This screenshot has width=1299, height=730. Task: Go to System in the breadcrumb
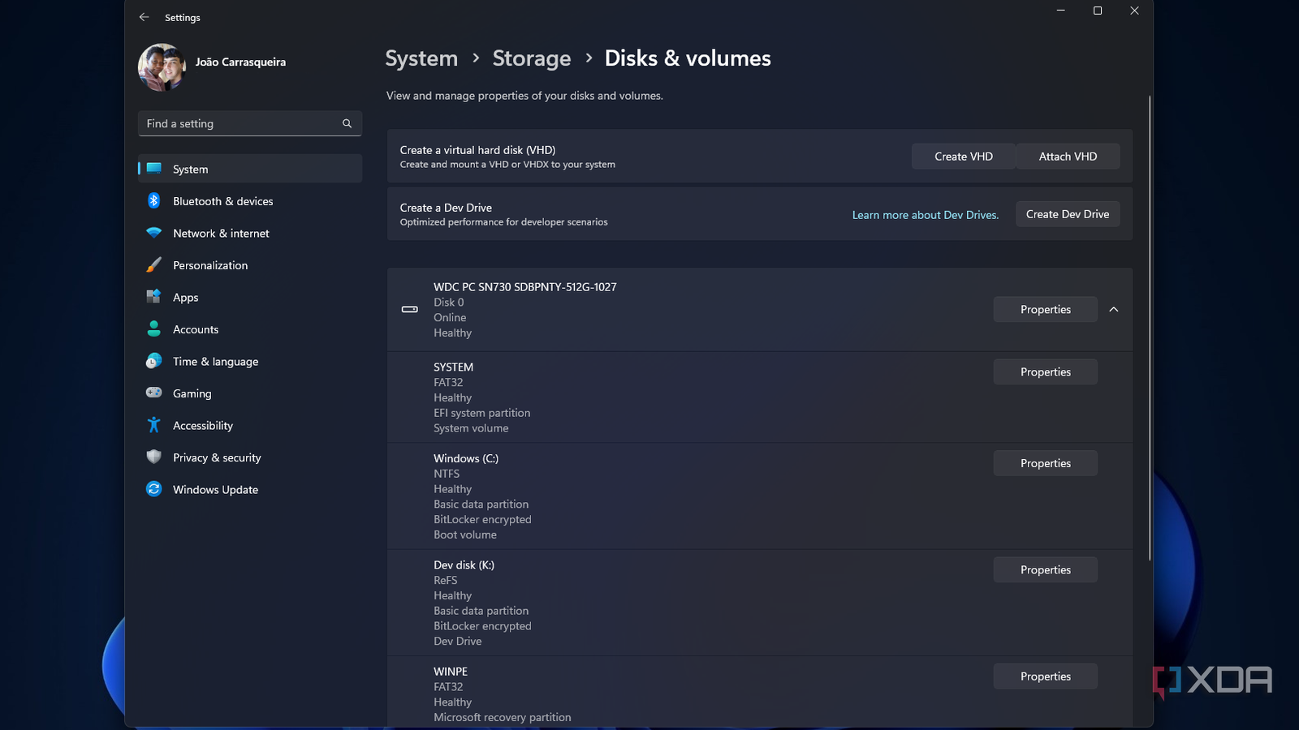421,58
